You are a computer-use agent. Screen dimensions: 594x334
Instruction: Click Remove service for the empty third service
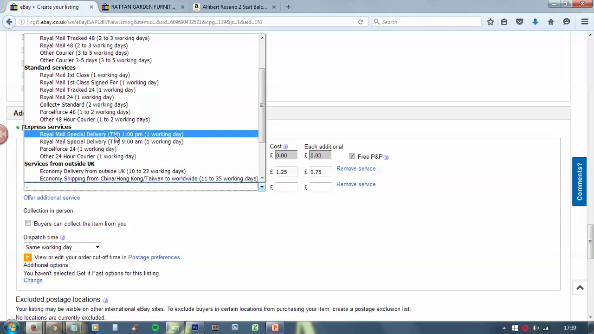coord(356,184)
